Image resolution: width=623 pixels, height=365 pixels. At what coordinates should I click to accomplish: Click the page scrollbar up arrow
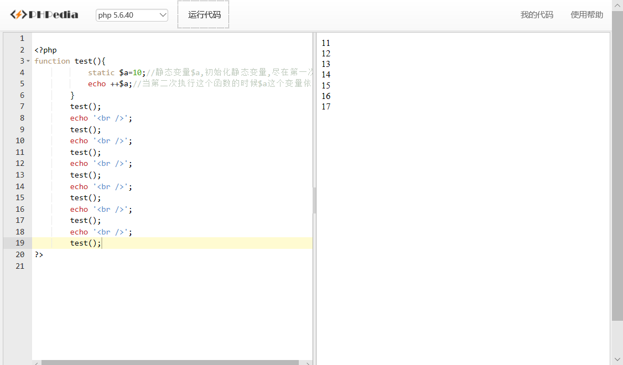[x=617, y=6]
